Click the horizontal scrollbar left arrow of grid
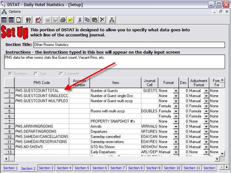 6,159
